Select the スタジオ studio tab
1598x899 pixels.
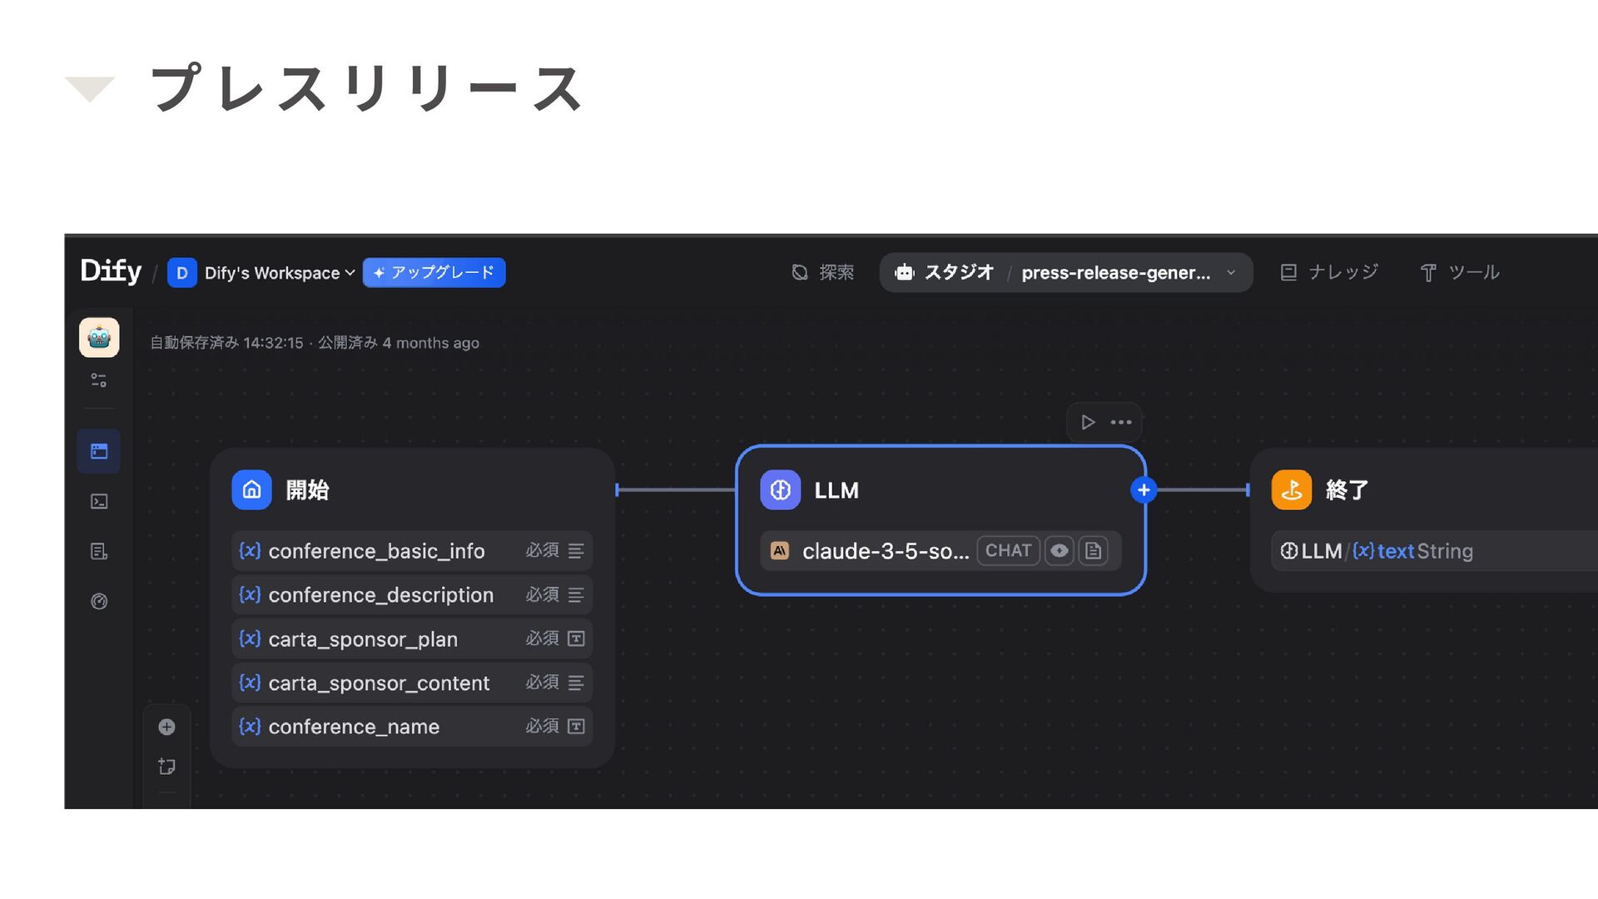(x=945, y=272)
